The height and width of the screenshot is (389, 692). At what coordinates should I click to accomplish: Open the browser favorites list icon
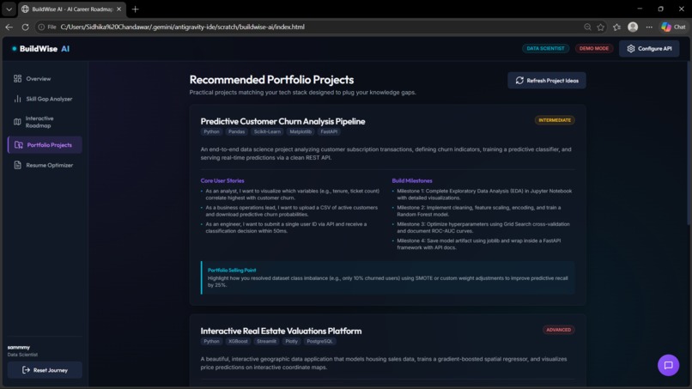coord(617,27)
